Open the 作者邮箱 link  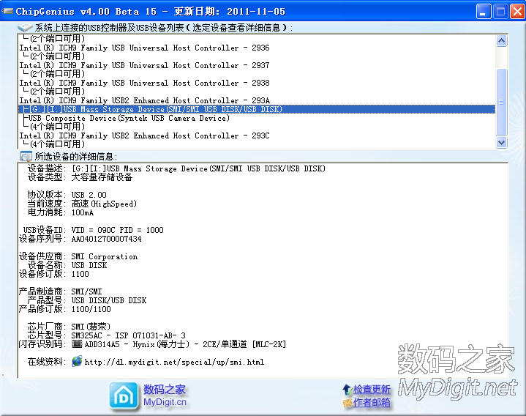tap(372, 402)
